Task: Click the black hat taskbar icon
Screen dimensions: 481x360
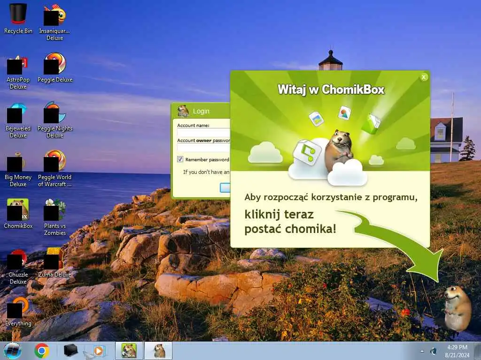Action: (x=70, y=351)
